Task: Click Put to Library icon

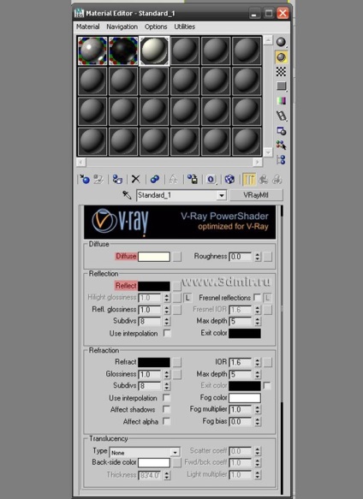Action: (193, 179)
